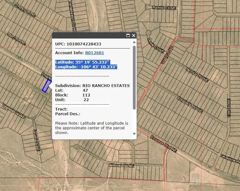Image resolution: width=240 pixels, height=191 pixels.
Task: Open account link R012681
Action: [94, 53]
